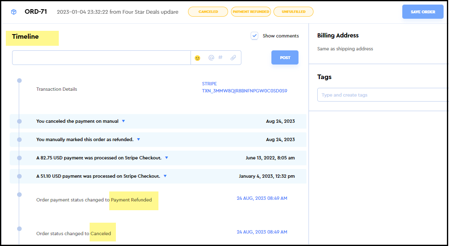Image resolution: width=449 pixels, height=246 pixels.
Task: Click timestamp of Payment Refunded status change
Action: tap(262, 199)
